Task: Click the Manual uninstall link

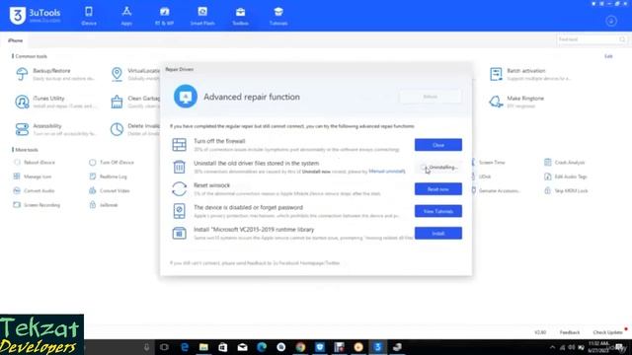Action: pos(387,172)
